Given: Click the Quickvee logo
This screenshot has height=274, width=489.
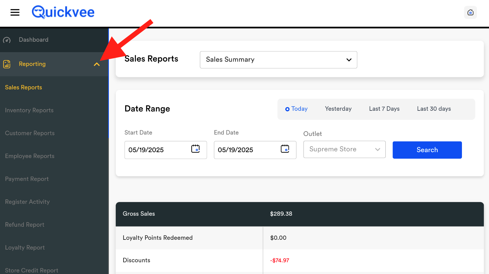Looking at the screenshot, I should pyautogui.click(x=63, y=12).
